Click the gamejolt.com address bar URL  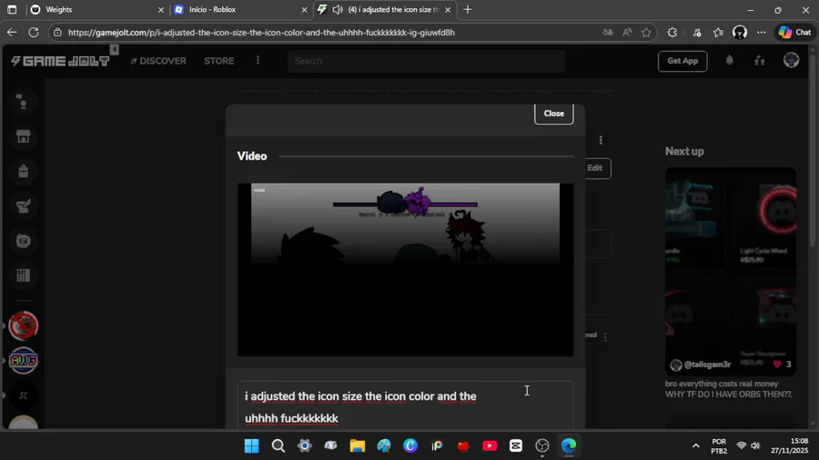pos(261,33)
